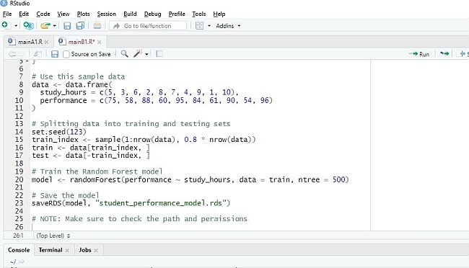Switch to the Console tab

[19, 250]
